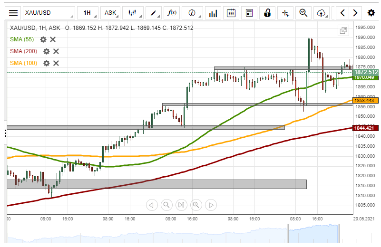Open the XAU/USD instrument dropdown
Screen dimensions: 381x247
tap(49, 13)
